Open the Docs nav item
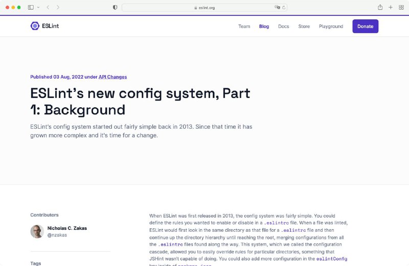 tap(284, 27)
